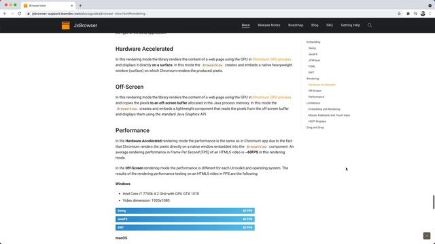The image size is (435, 244).
Task: Open the Chrome extensions puzzle icon
Action: click(x=408, y=14)
